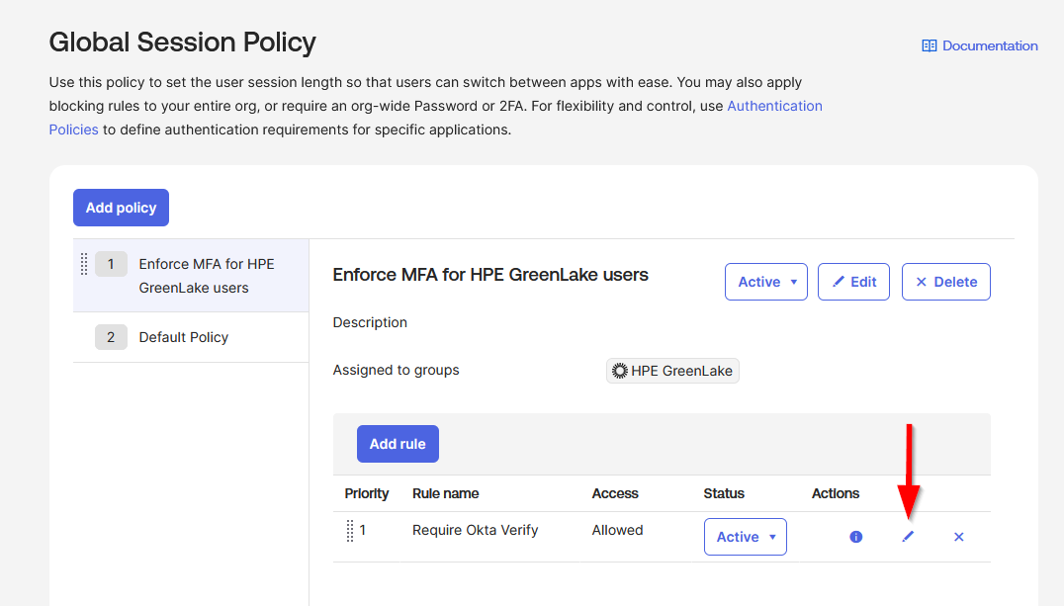Click the Documentation book icon
This screenshot has width=1064, height=606.
[x=929, y=45]
